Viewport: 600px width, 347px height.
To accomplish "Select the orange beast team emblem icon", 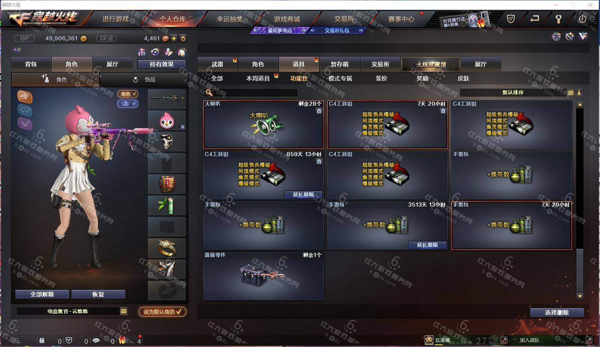I will [x=25, y=97].
